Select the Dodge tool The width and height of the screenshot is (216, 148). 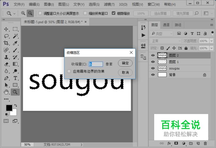coord(15,71)
